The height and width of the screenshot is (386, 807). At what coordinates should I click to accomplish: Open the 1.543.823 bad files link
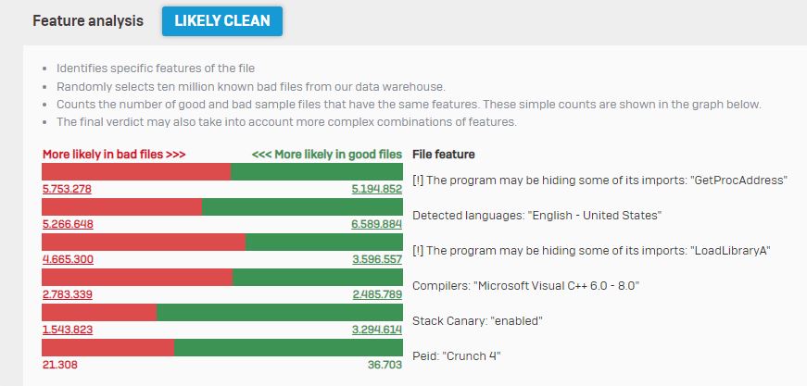tap(68, 330)
